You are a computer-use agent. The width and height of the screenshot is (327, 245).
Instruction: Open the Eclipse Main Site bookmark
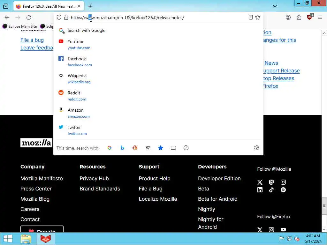[19, 26]
